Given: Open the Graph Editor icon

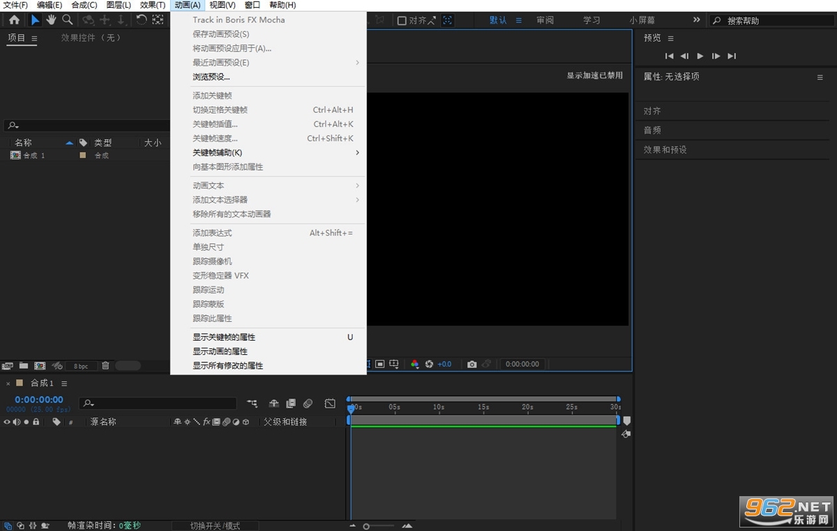Looking at the screenshot, I should (330, 403).
